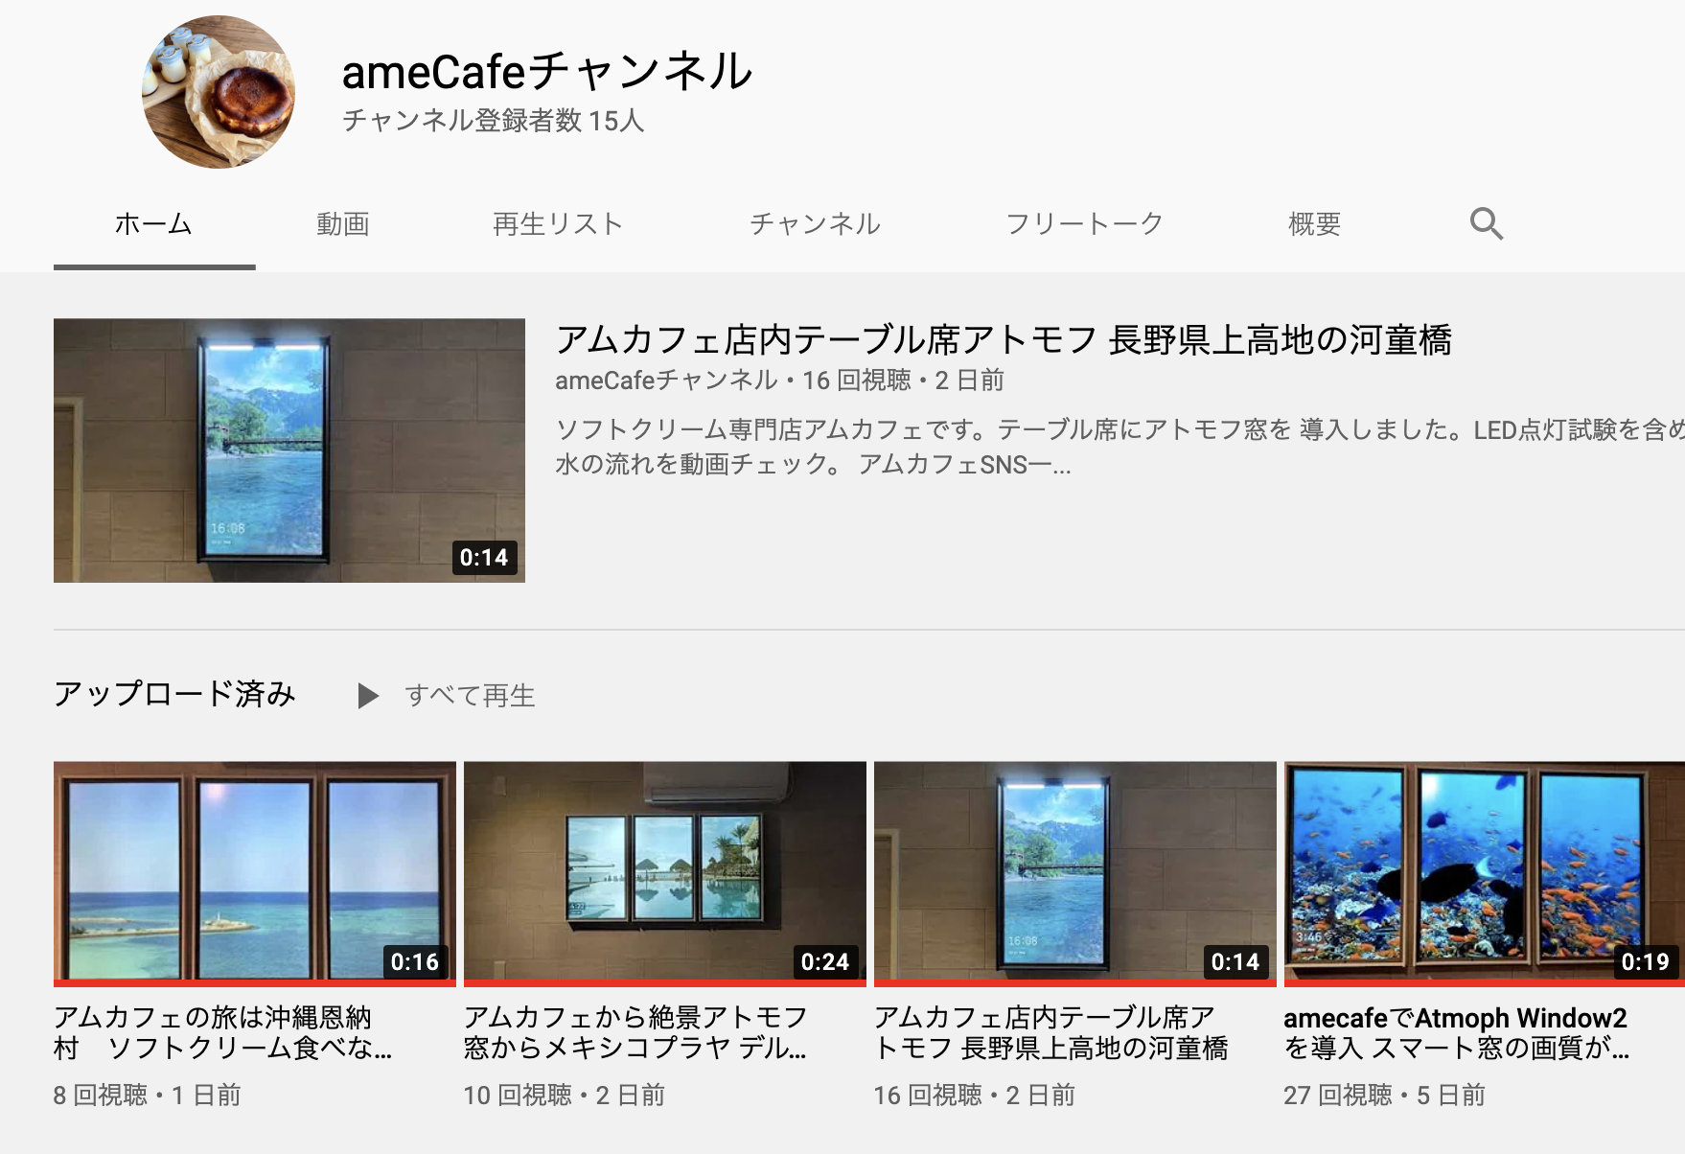Click the play triangle beside すべて再生
The image size is (1685, 1154).
pos(368,696)
